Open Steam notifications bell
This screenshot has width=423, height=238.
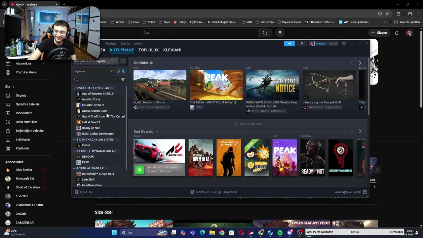(x=301, y=44)
